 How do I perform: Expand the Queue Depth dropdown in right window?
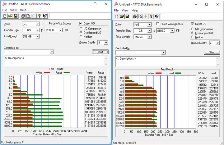(x=218, y=43)
